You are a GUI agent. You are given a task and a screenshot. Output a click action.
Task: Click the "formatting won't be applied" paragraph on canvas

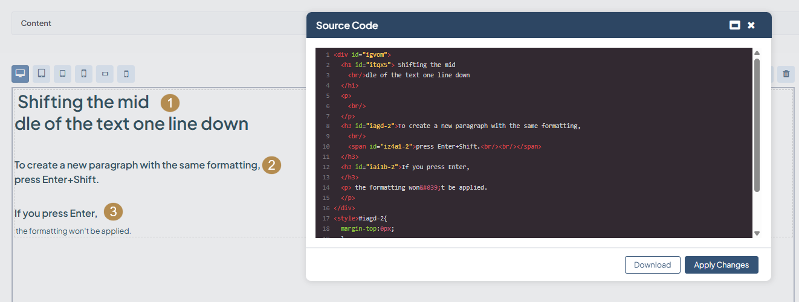(x=73, y=231)
